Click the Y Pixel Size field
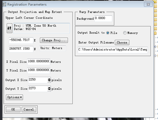 [x=39, y=70]
